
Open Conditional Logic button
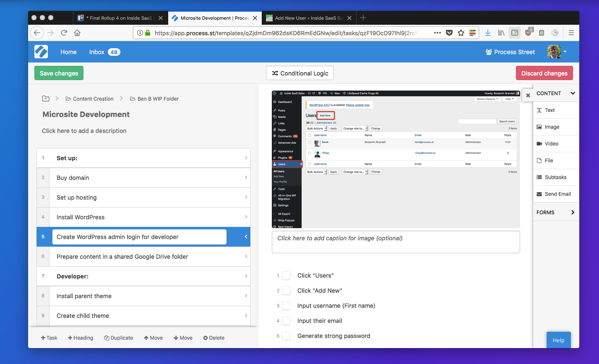pyautogui.click(x=300, y=73)
